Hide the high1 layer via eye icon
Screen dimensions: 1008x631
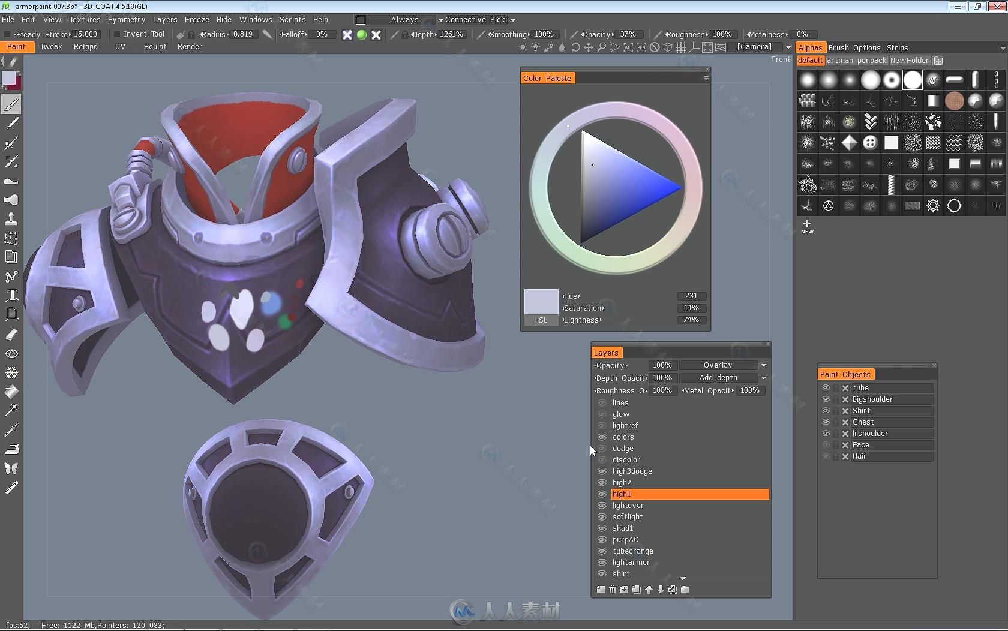coord(602,494)
